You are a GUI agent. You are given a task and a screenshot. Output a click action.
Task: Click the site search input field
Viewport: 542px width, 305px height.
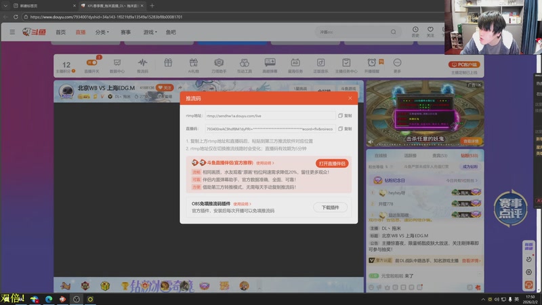[x=352, y=32]
